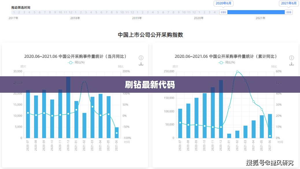Click the -100% right-axis value
Viewport: 300px width, 169px height.
(127, 138)
